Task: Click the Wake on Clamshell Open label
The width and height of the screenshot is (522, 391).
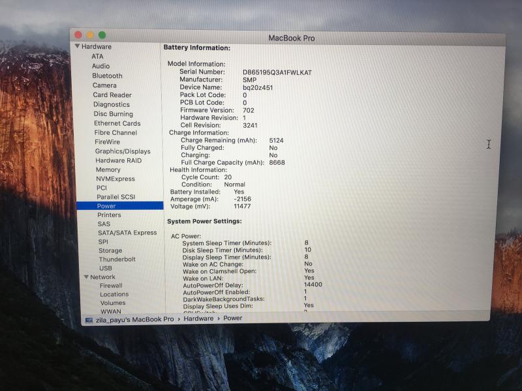Action: [220, 271]
